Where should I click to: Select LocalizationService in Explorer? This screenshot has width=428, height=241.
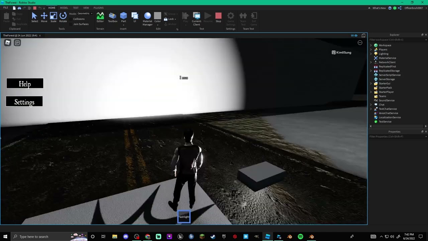[390, 117]
